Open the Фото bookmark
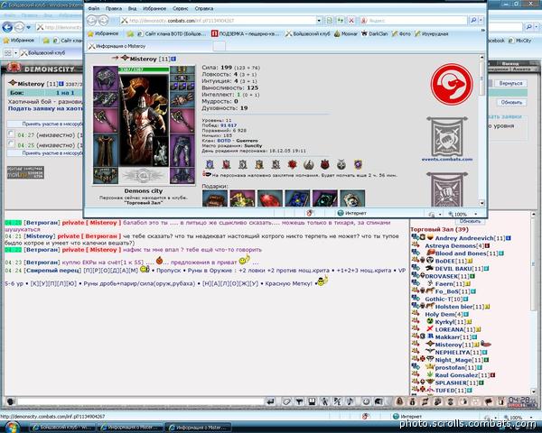The image size is (542, 433). click(x=401, y=33)
